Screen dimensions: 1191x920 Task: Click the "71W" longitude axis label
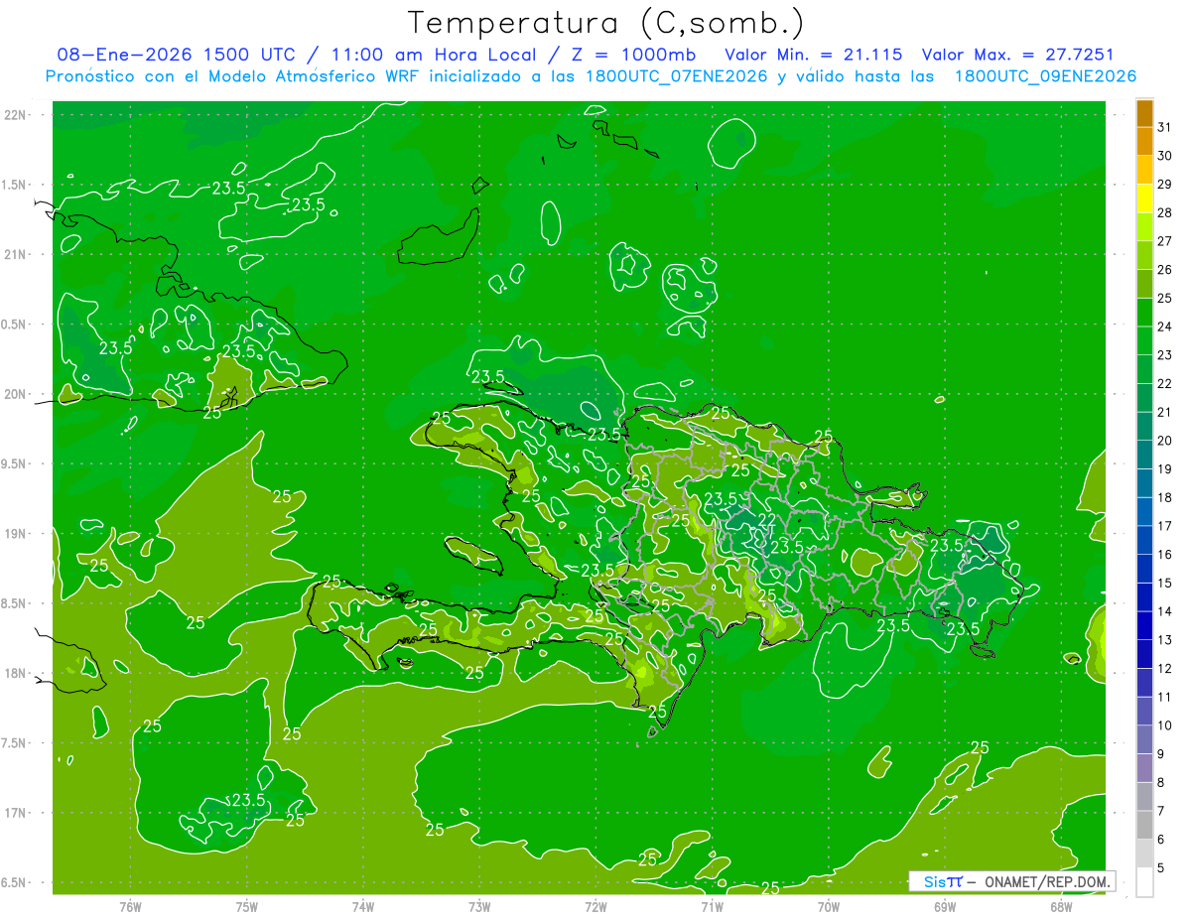(712, 906)
